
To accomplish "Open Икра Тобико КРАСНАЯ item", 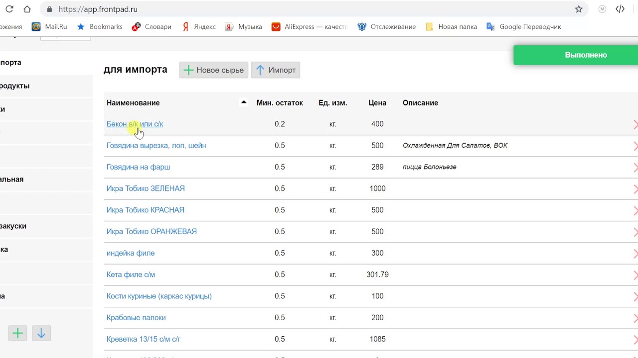I will click(x=146, y=210).
